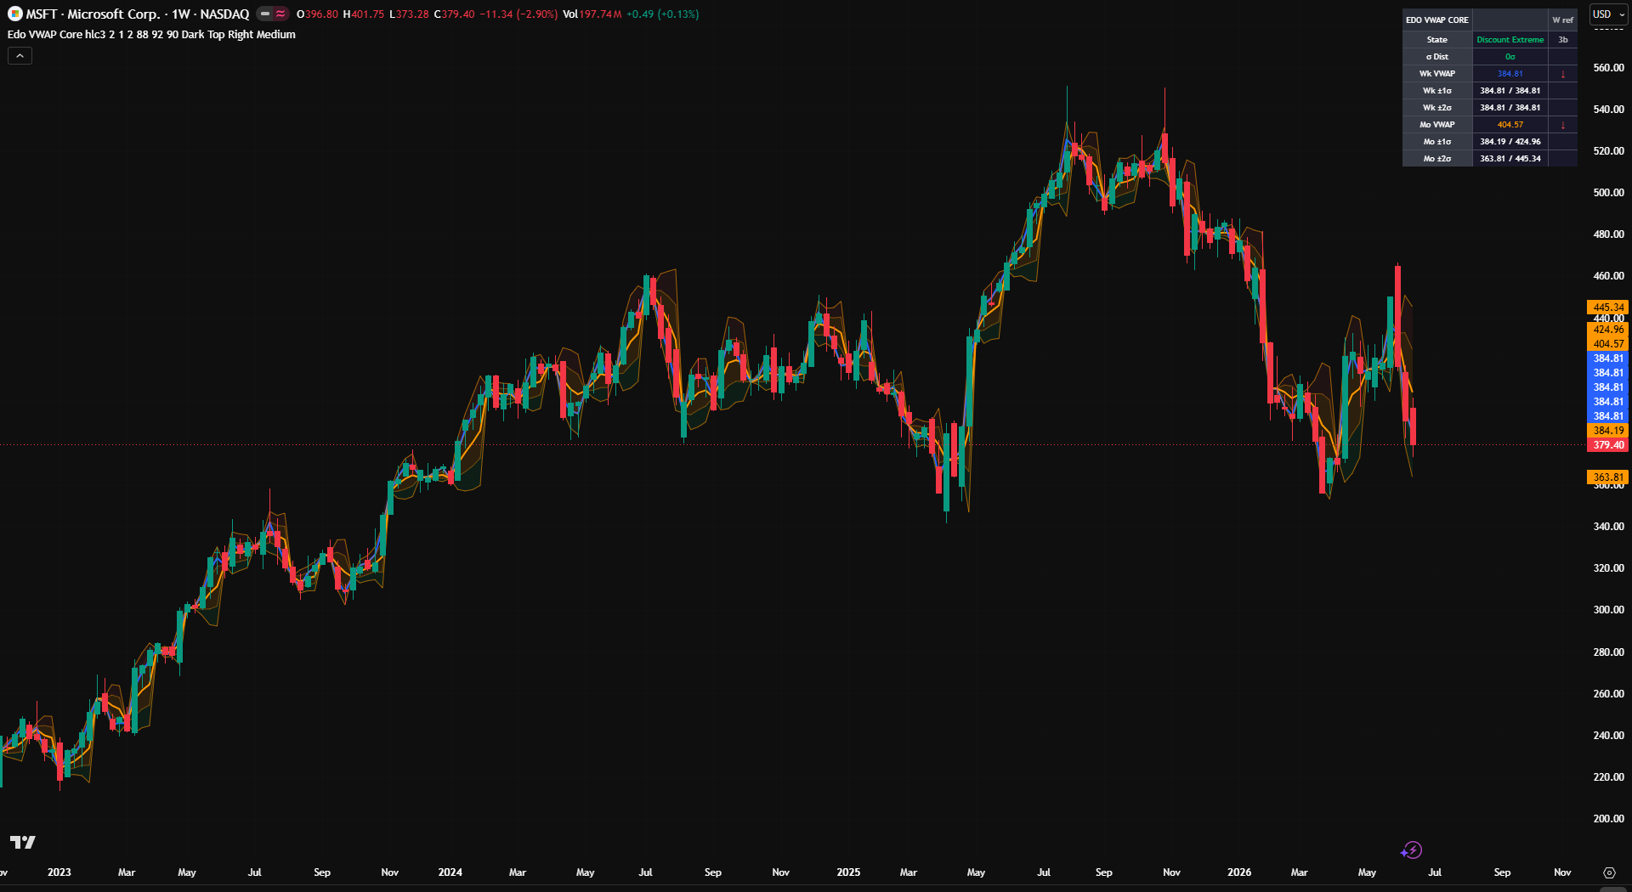
Task: Click the Wk ±2σ label cell
Action: click(x=1437, y=108)
